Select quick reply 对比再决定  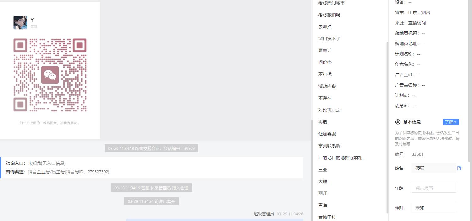[329, 110]
